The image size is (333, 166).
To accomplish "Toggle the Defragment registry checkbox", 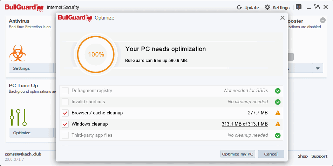I will [x=65, y=91].
